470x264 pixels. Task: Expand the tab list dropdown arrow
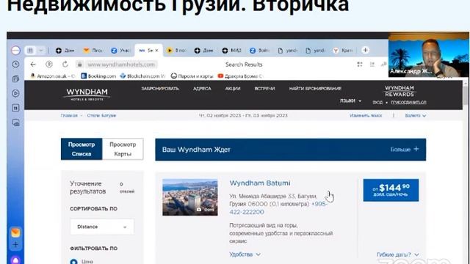pyautogui.click(x=41, y=51)
